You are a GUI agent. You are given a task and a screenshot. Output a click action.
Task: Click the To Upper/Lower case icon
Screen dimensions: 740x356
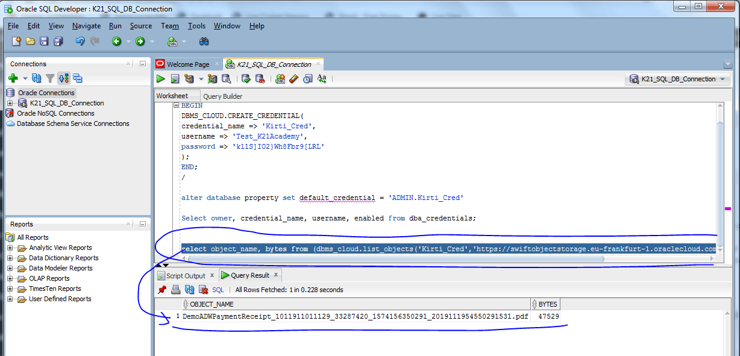point(322,79)
